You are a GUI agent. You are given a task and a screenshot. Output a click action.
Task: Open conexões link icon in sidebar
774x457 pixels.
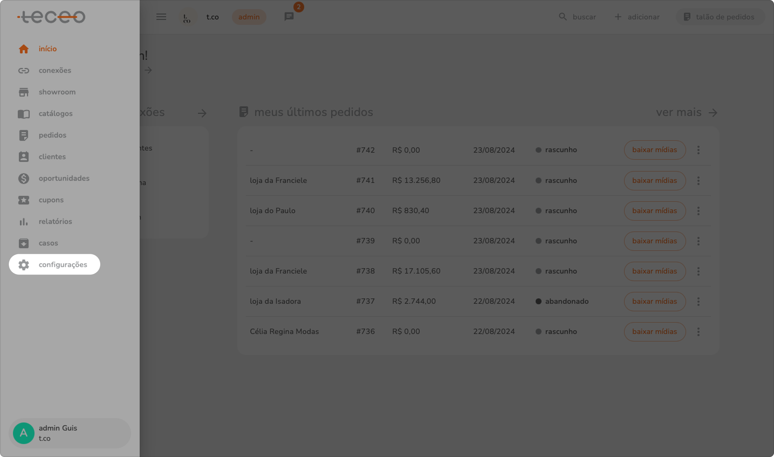click(24, 70)
